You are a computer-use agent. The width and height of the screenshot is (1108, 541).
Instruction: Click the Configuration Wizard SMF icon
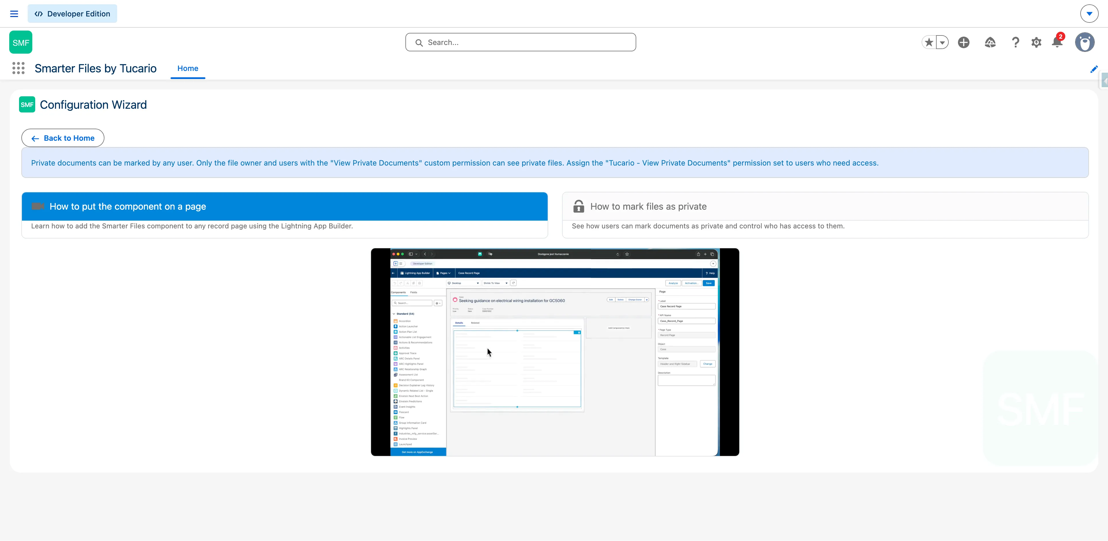coord(27,104)
